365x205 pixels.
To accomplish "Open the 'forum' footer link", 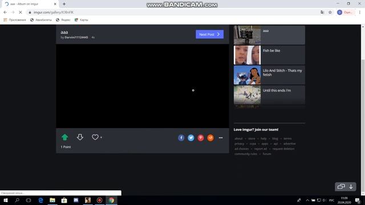I will [x=267, y=154].
